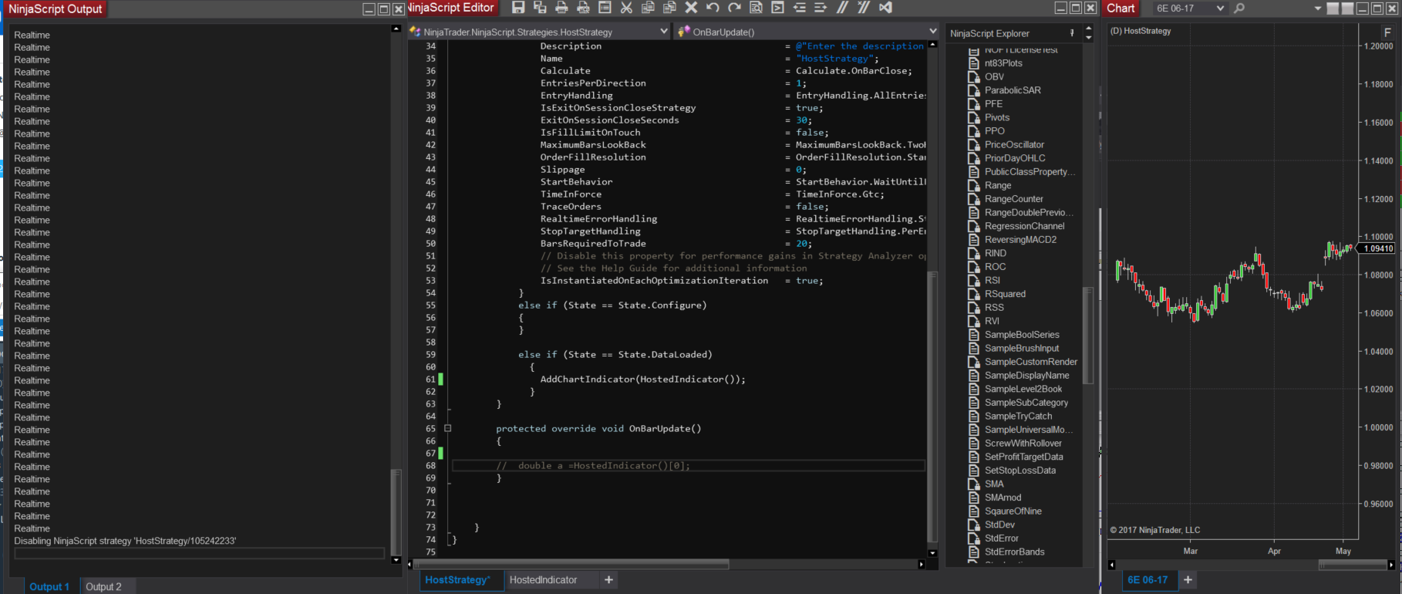Screen dimensions: 1402x594
Task: Open the OnBarUpdate() member dropdown
Action: point(932,32)
